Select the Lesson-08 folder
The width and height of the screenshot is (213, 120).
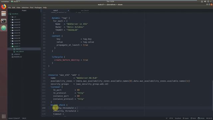[x=17, y=38]
